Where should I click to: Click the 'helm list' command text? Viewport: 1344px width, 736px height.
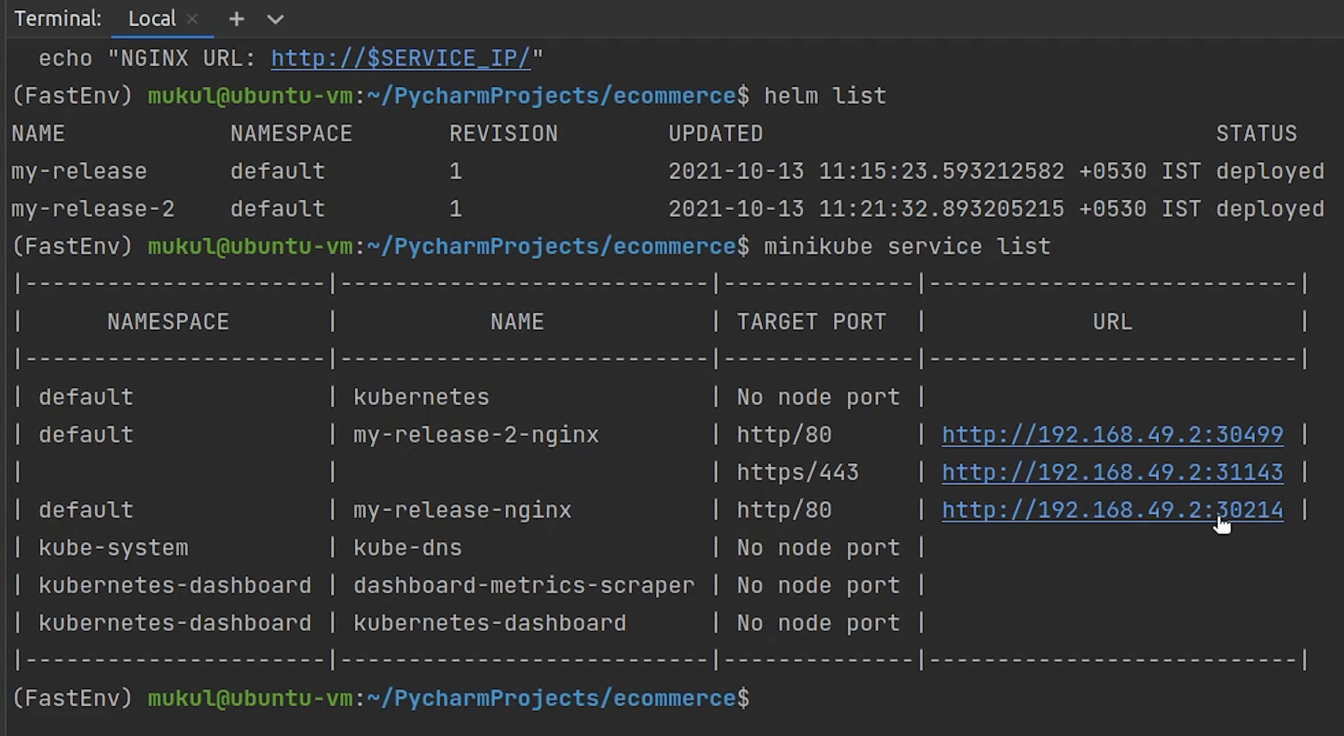tap(824, 96)
